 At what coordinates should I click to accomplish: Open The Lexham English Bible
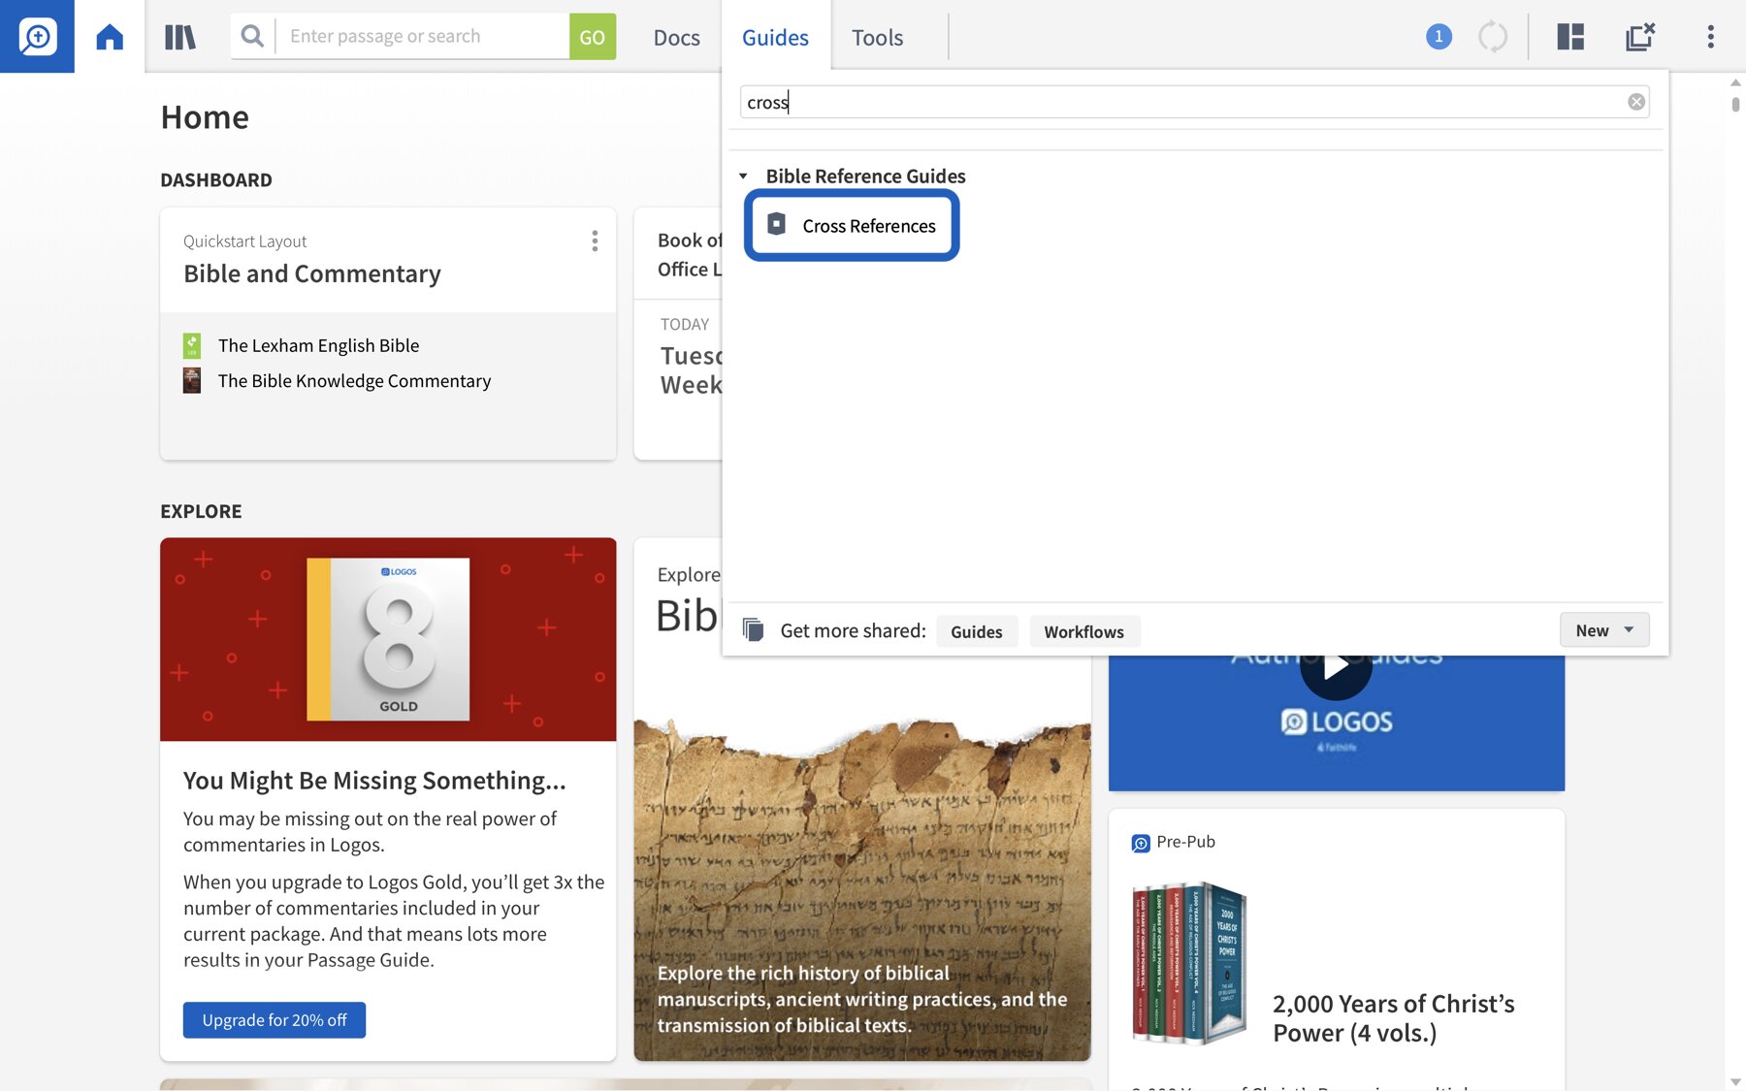tap(318, 344)
